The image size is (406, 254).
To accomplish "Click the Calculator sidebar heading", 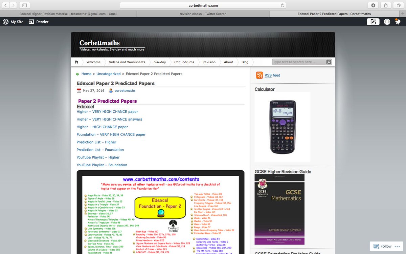I will (265, 89).
